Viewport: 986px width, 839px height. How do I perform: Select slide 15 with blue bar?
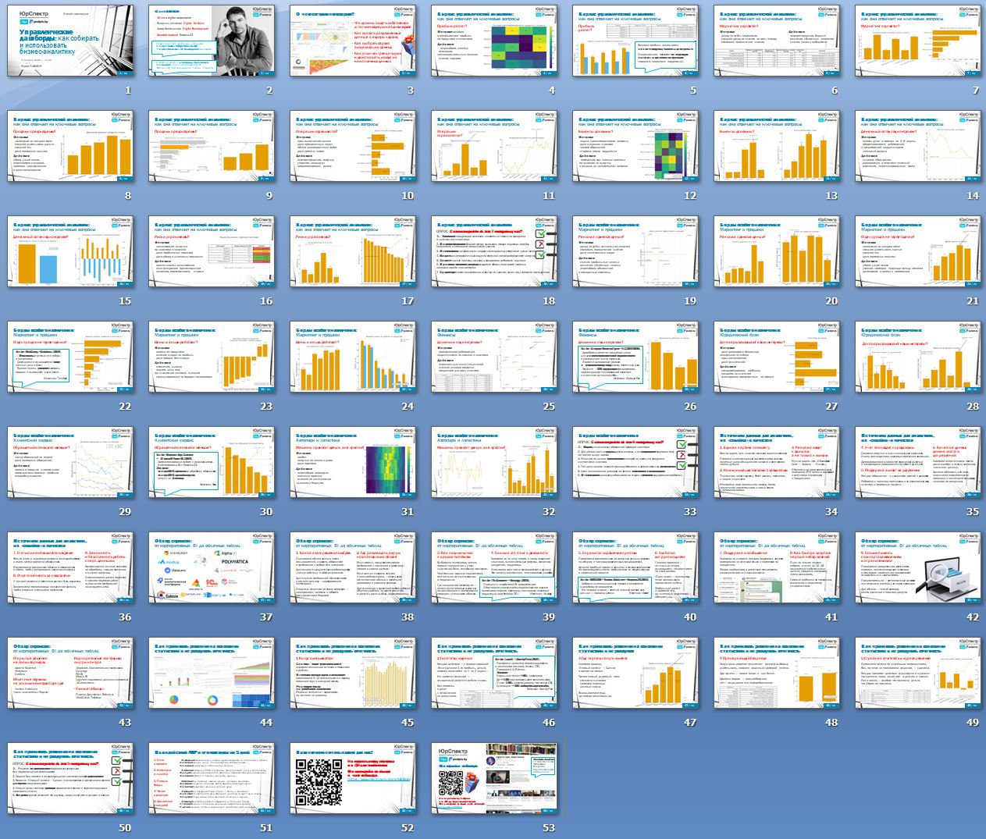69,251
